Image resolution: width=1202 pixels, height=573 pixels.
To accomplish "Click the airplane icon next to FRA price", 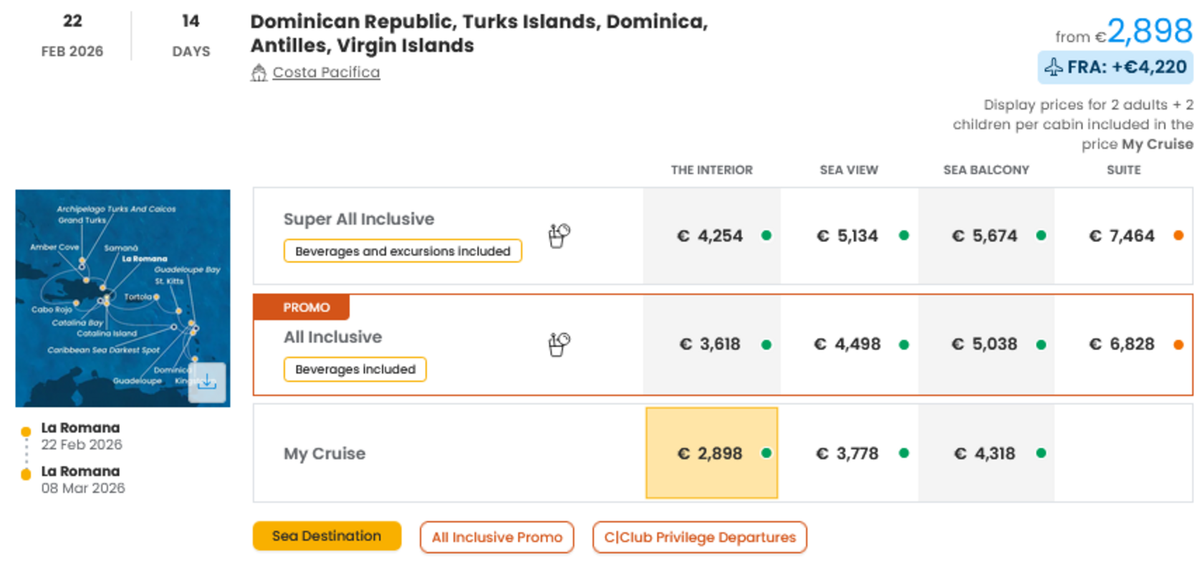I will pyautogui.click(x=1054, y=67).
